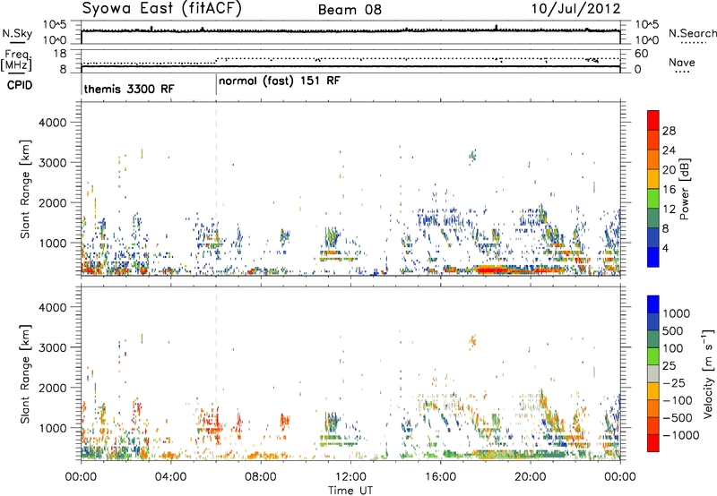This screenshot has height=496, width=717.
Task: Select the "20:00" time tick label
Action: pos(530,477)
